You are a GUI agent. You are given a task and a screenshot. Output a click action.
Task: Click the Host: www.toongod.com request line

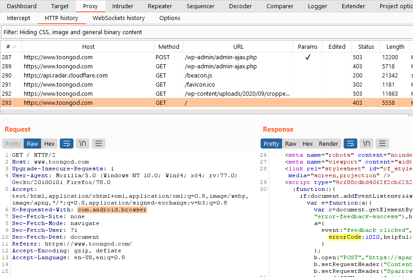50,162
